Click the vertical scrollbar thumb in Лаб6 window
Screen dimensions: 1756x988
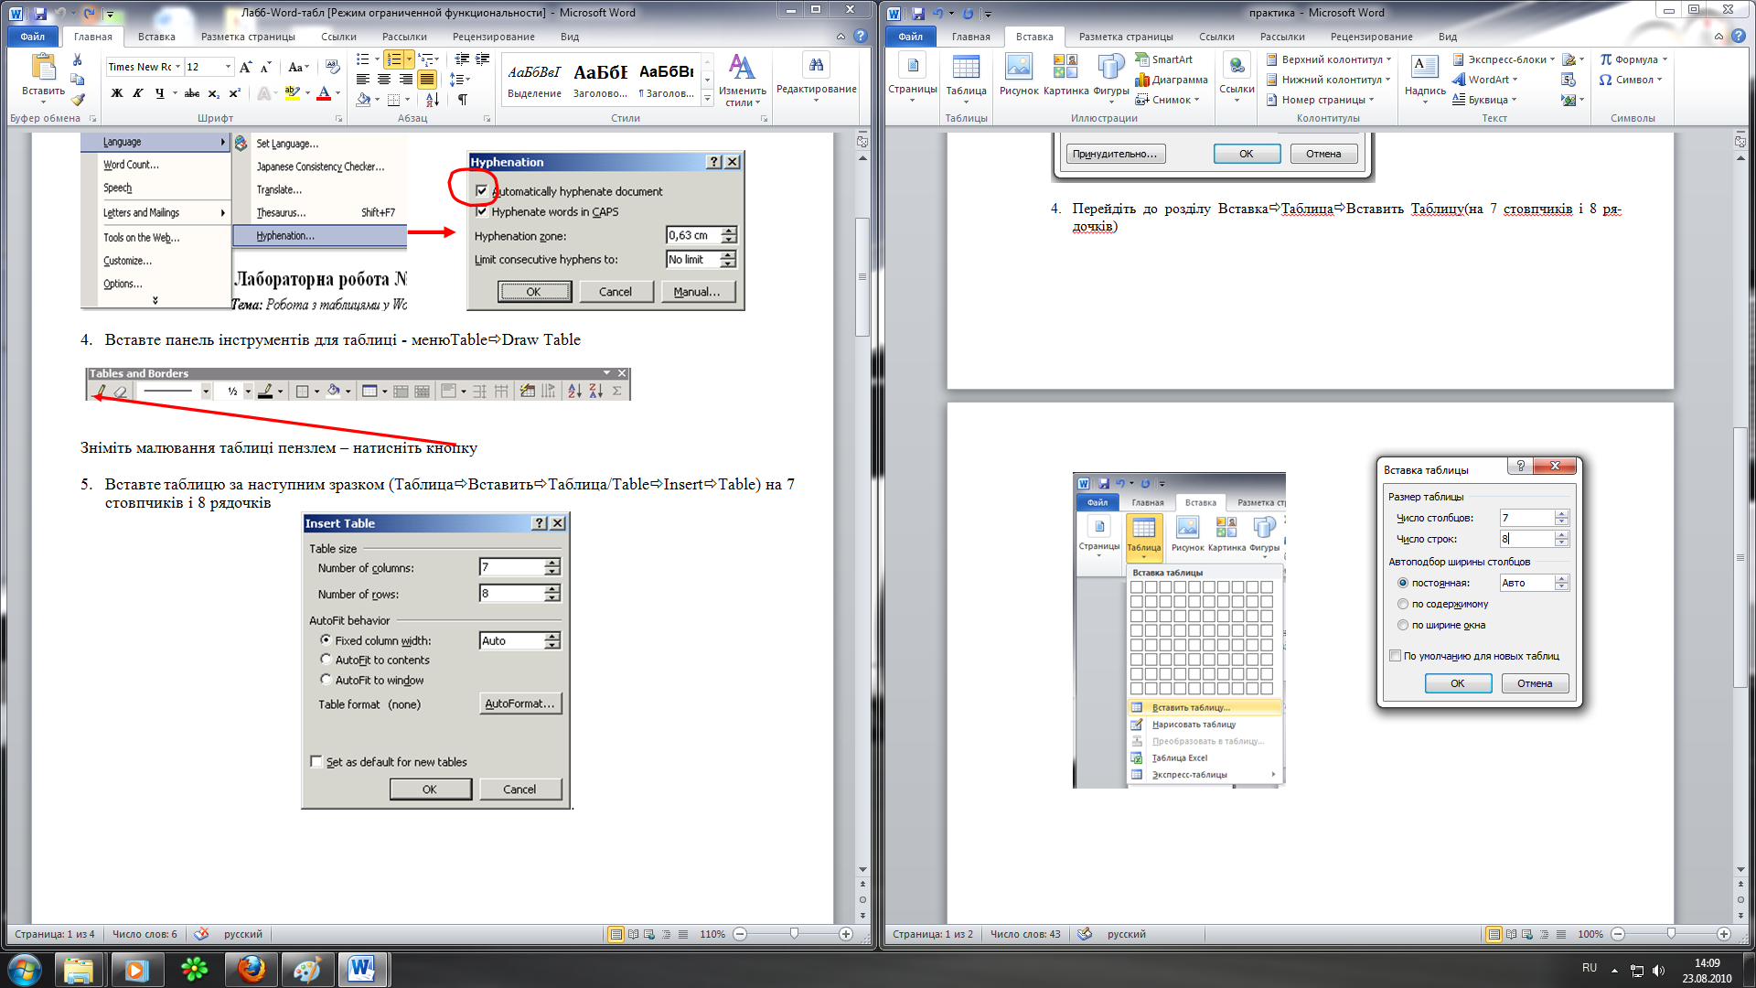pos(862,276)
